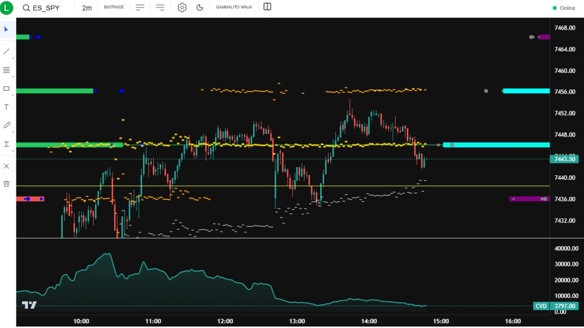
Task: Switch chart layout with split-panel icon
Action: [267, 7]
